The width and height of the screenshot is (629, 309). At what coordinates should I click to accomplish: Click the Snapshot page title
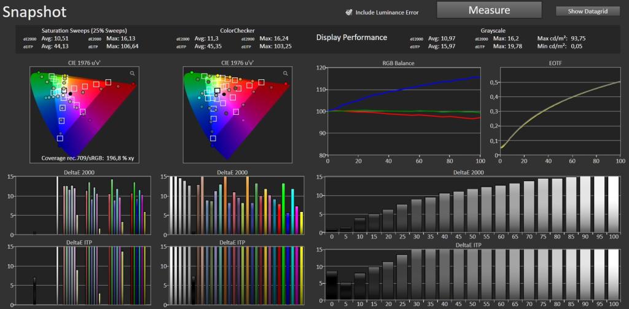coord(34,12)
